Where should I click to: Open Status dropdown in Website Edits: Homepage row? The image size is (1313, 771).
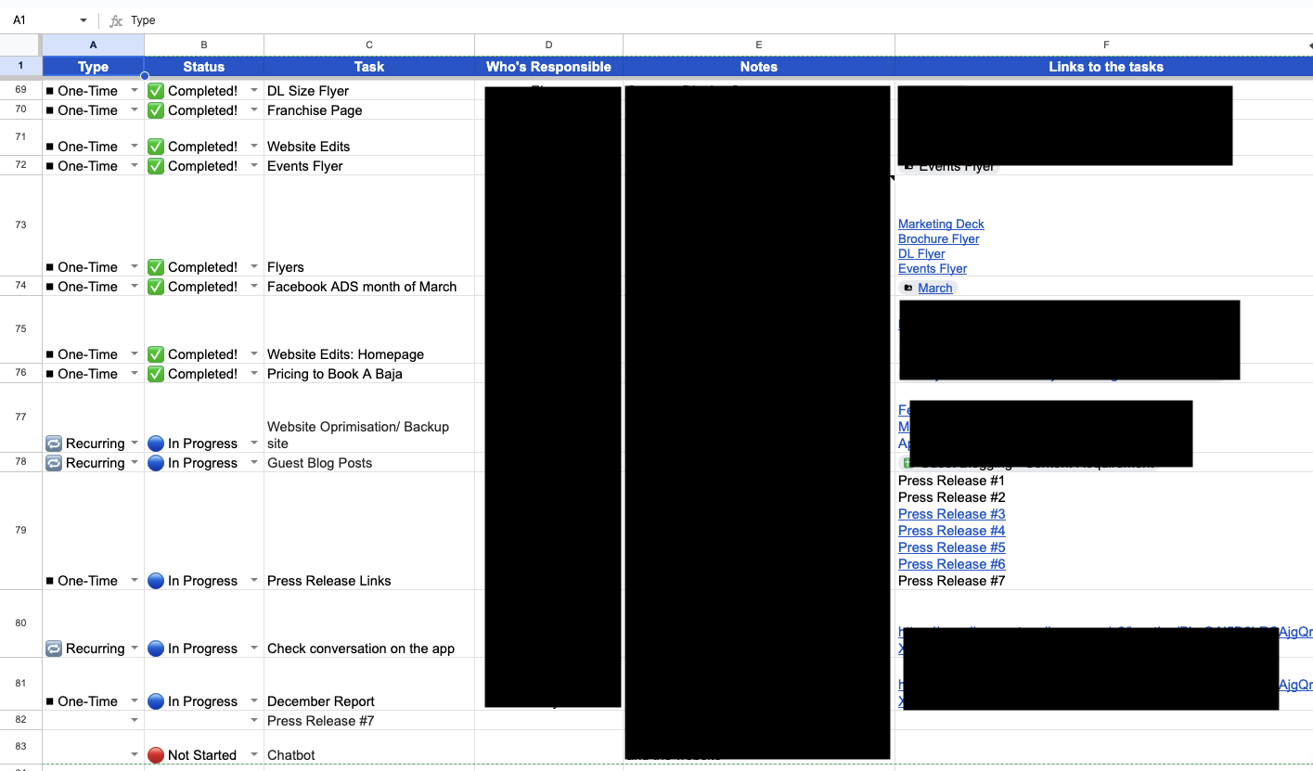(254, 354)
